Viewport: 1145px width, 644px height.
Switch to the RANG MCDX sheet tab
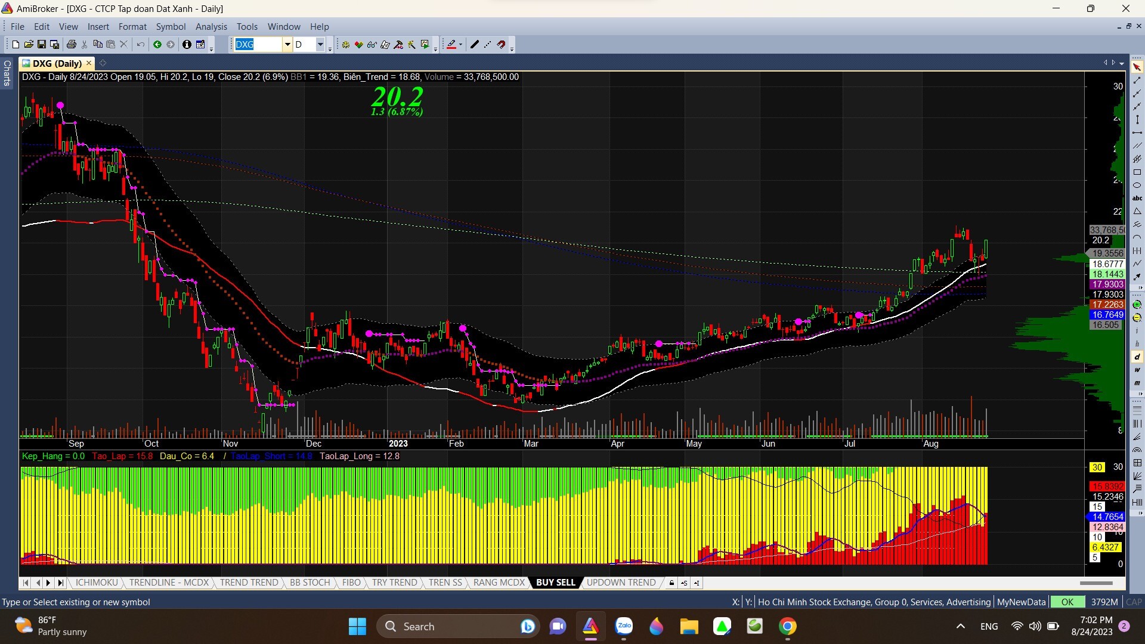coord(499,583)
